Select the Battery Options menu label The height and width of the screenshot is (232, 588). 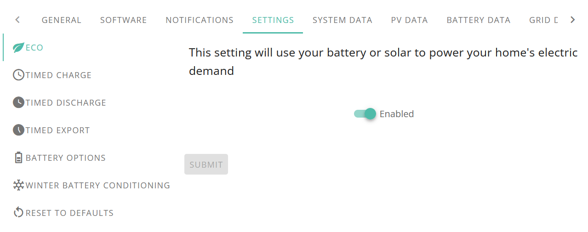pos(66,158)
